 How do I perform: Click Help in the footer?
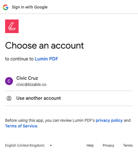tap(90, 145)
